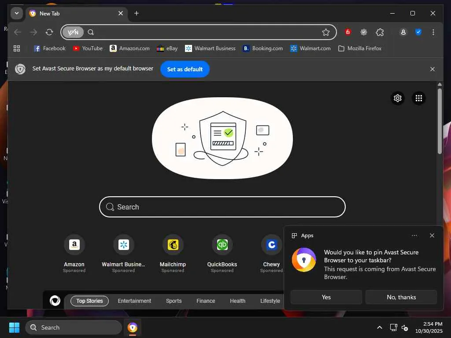
Task: Open the Amazon sponsored shortcut
Action: coord(74,254)
